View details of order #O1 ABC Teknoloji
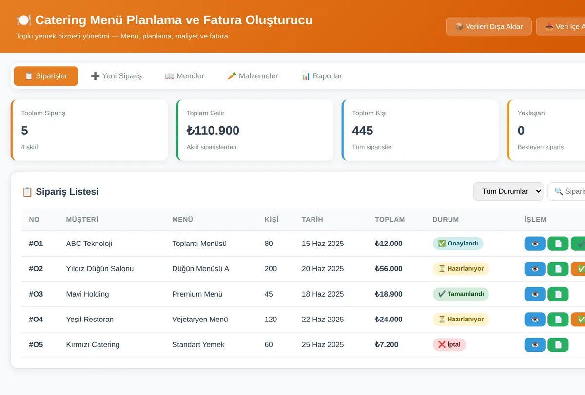Viewport: 585px width, 395px height. [x=535, y=244]
